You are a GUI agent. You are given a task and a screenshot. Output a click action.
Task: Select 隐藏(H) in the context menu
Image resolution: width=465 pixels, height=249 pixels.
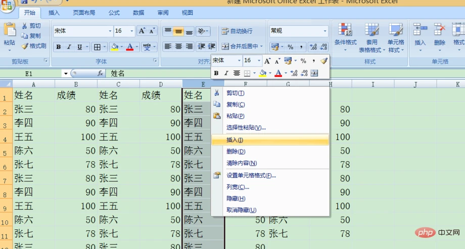pyautogui.click(x=236, y=198)
